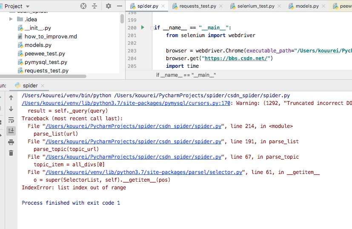
Task: Click the Down the Stack Trace arrow
Action: pyautogui.click(x=11, y=109)
